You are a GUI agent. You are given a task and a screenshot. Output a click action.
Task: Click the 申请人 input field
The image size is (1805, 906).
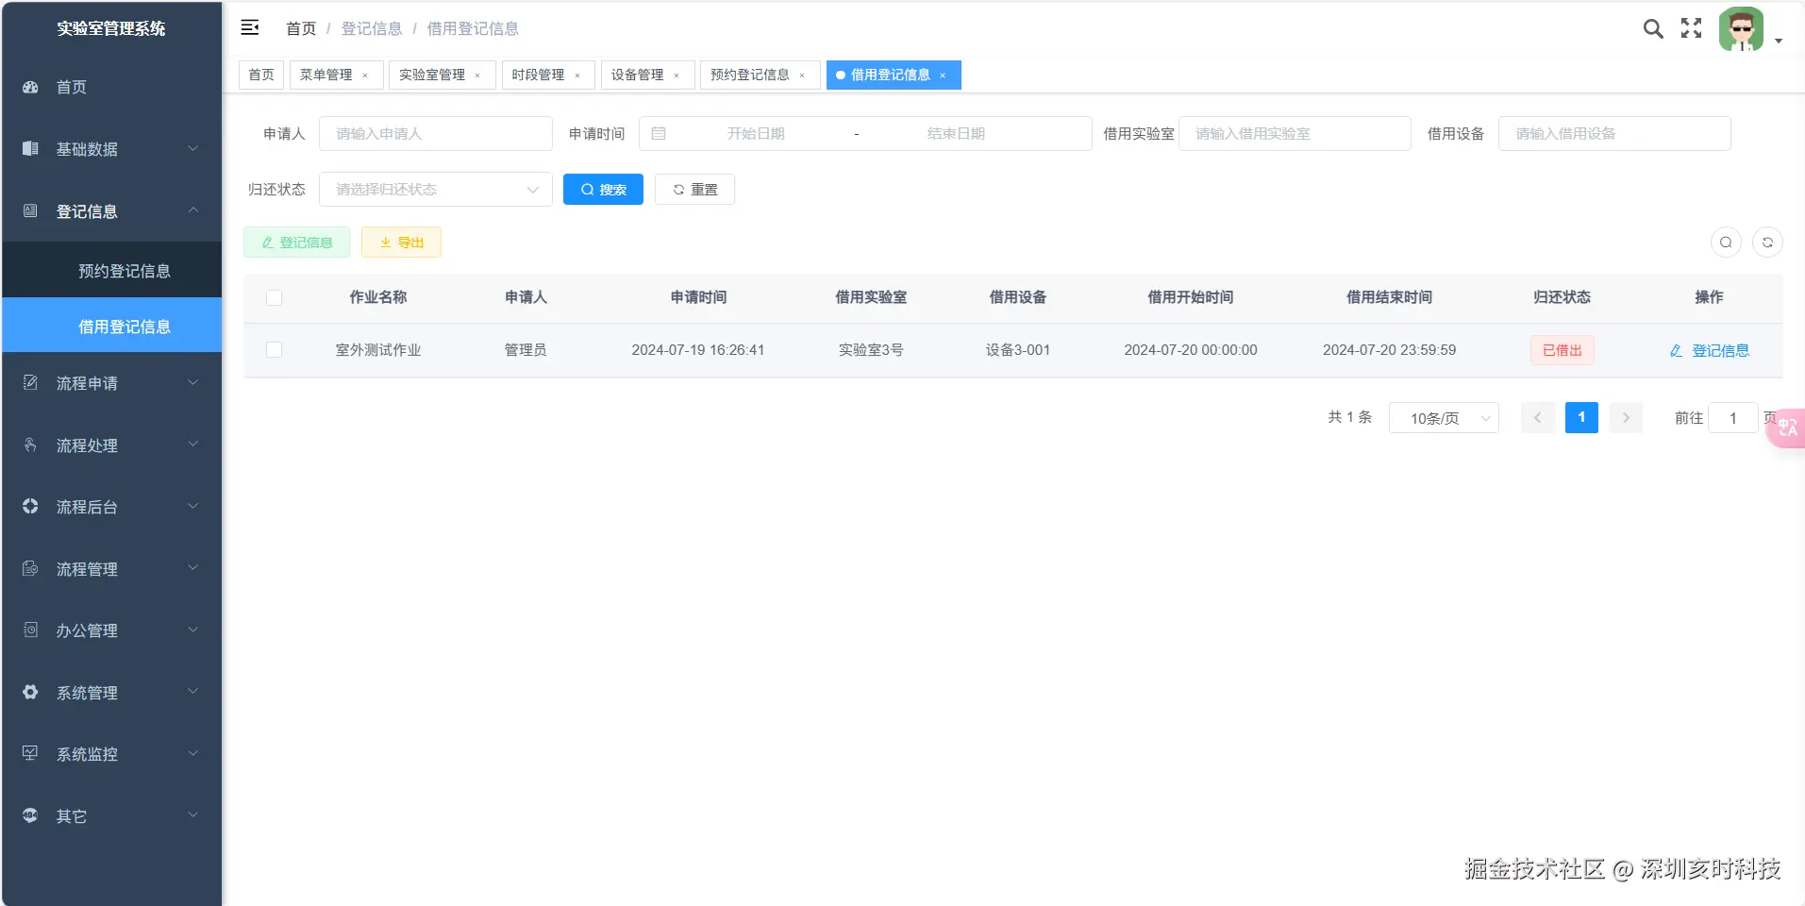(436, 134)
